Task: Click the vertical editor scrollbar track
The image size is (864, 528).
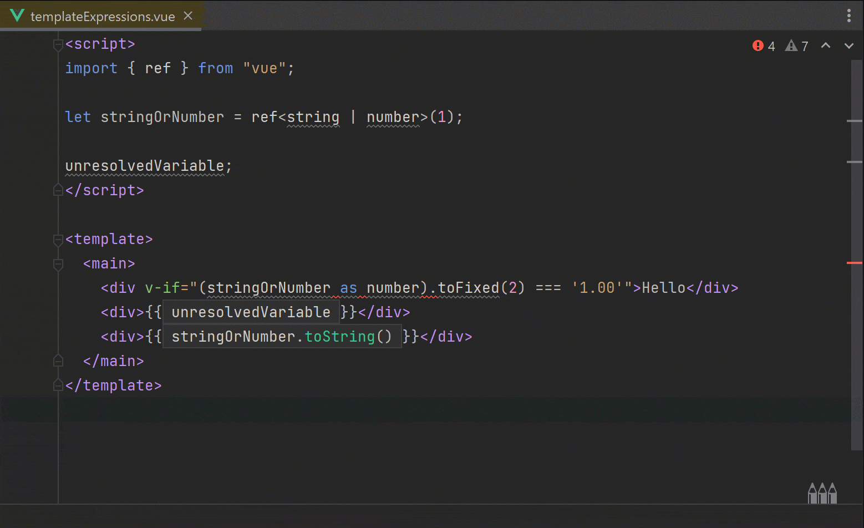Action: [x=856, y=333]
